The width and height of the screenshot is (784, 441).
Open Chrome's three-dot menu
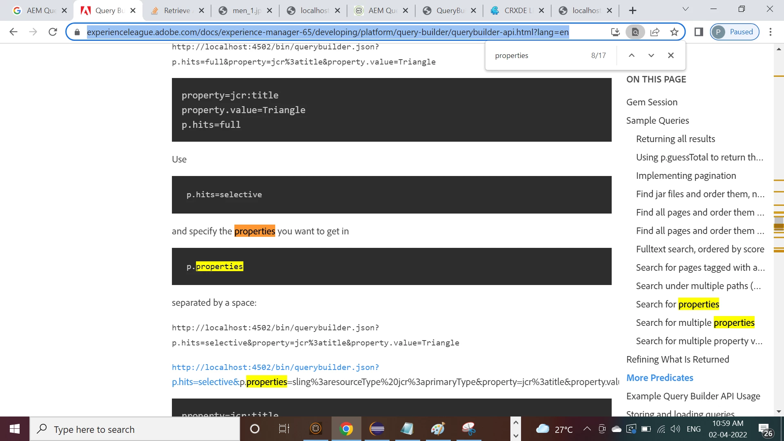coord(770,32)
